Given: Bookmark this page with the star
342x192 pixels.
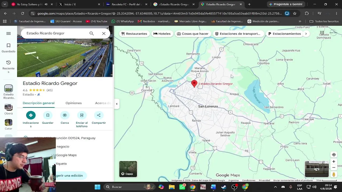Looking at the screenshot, I should [295, 13].
